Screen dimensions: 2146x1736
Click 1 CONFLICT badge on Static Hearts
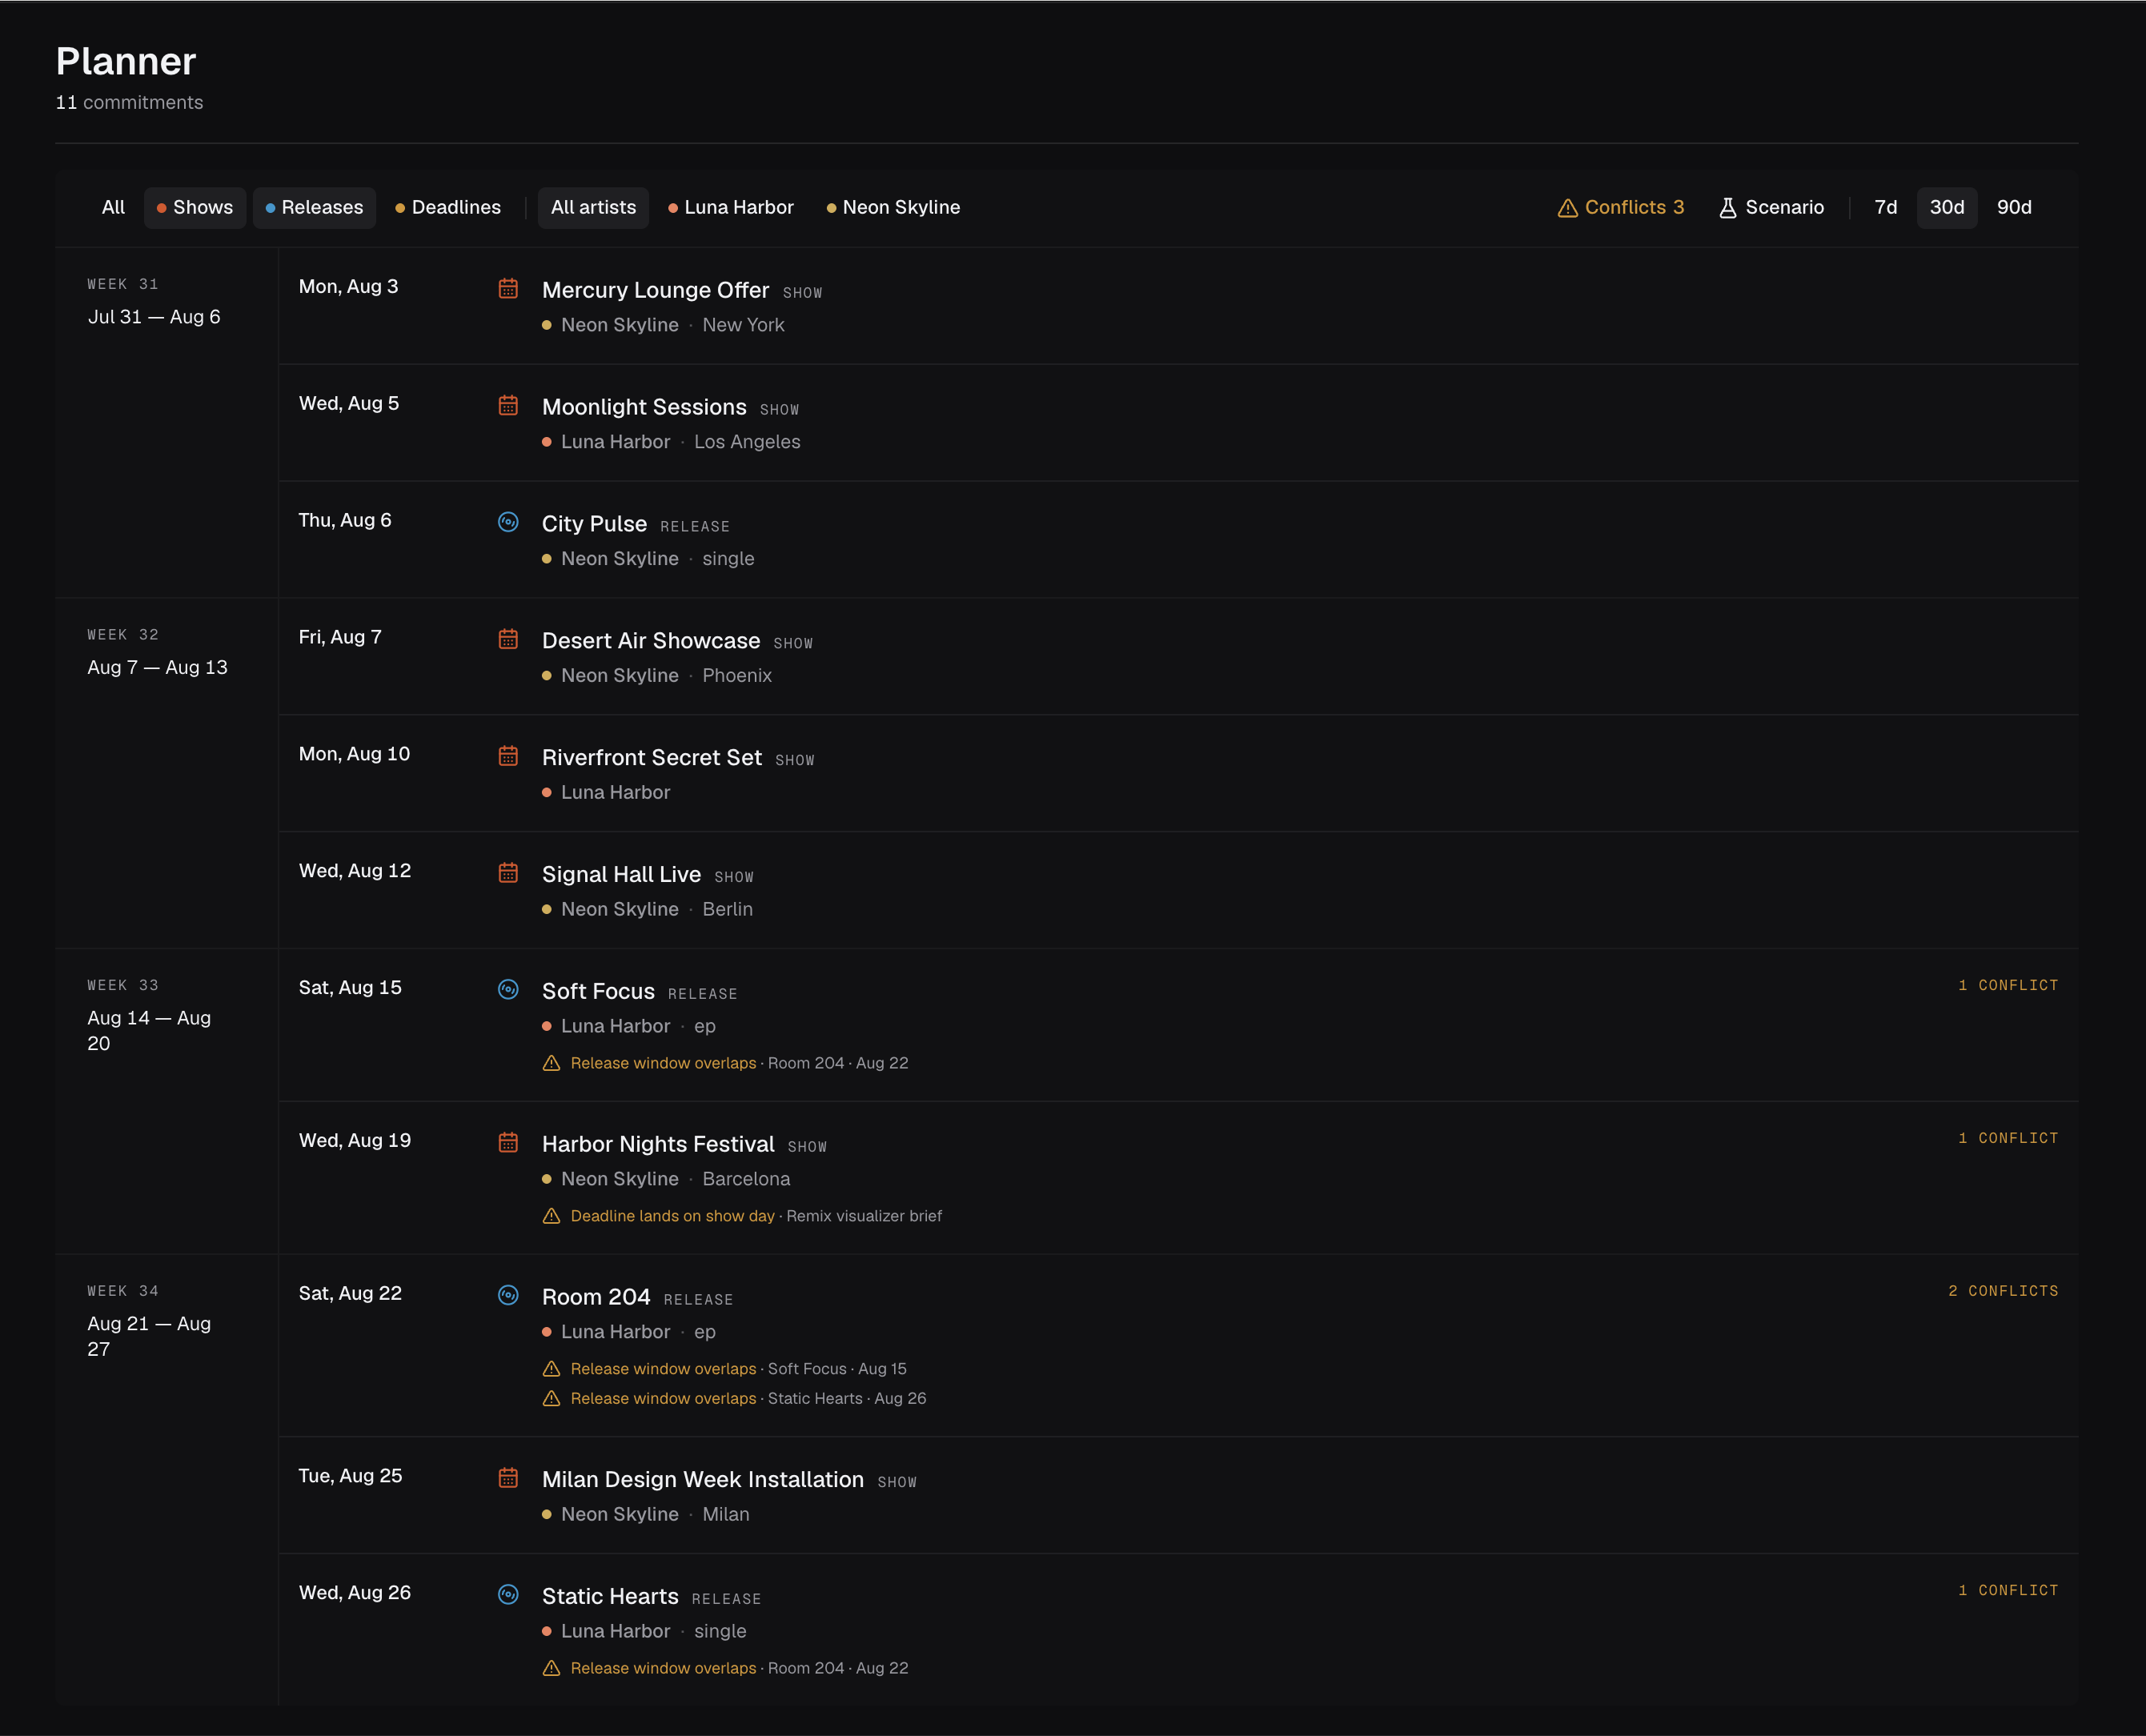[x=2008, y=1591]
